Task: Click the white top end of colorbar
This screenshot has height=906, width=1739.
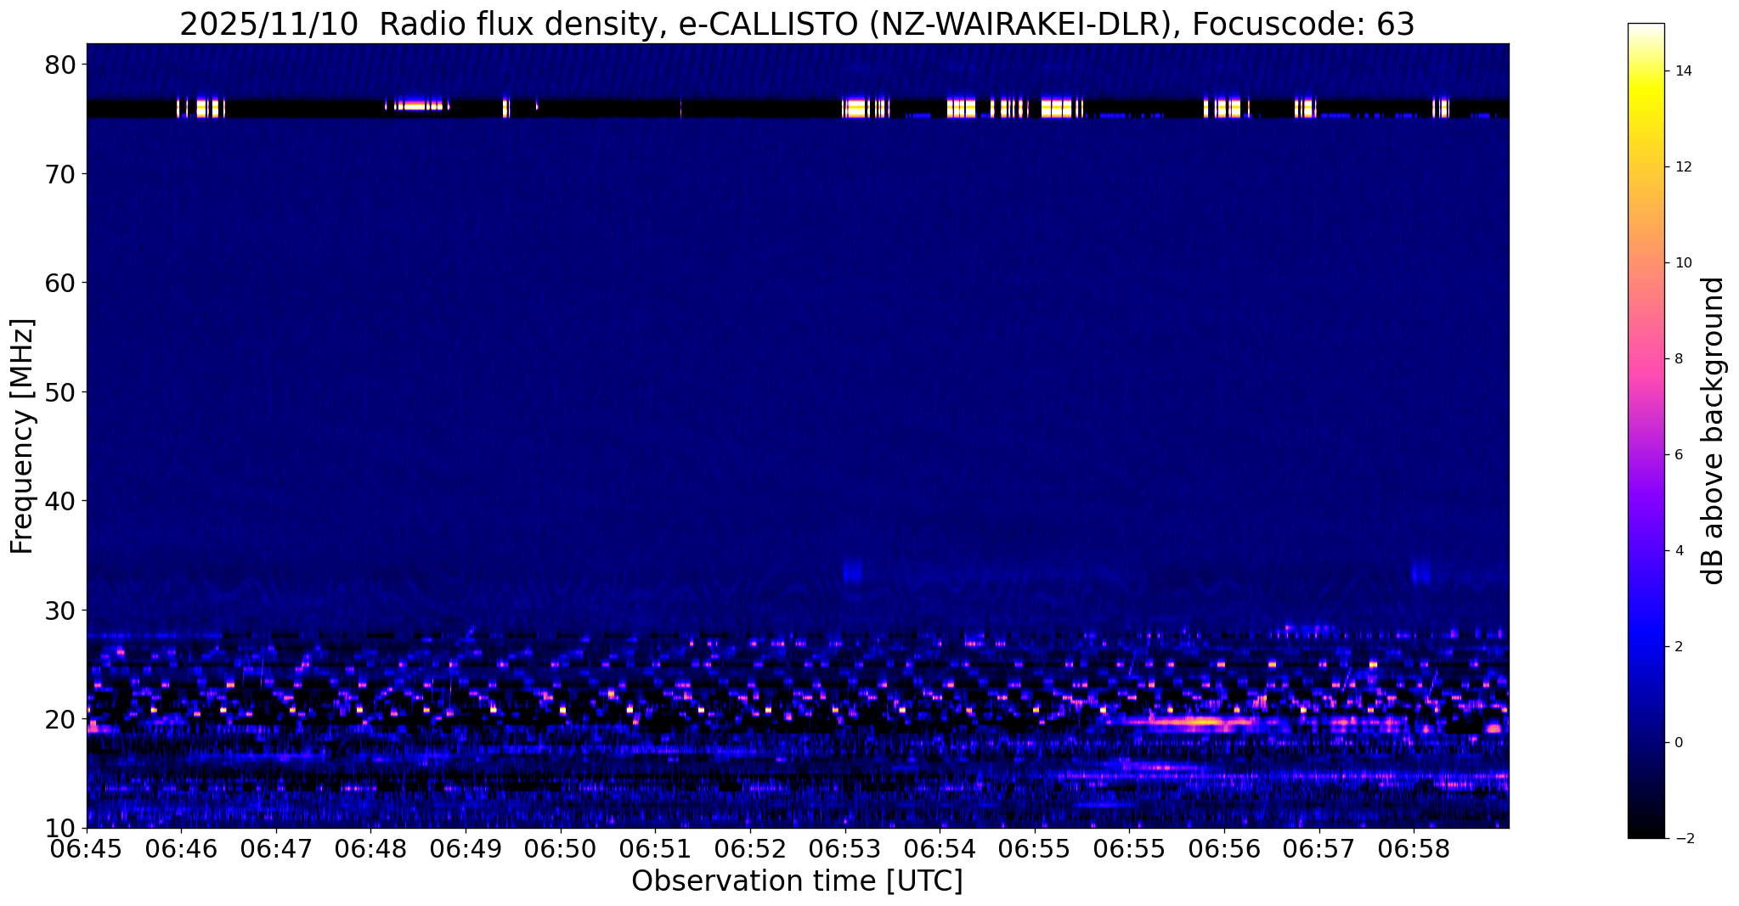Action: [1646, 29]
